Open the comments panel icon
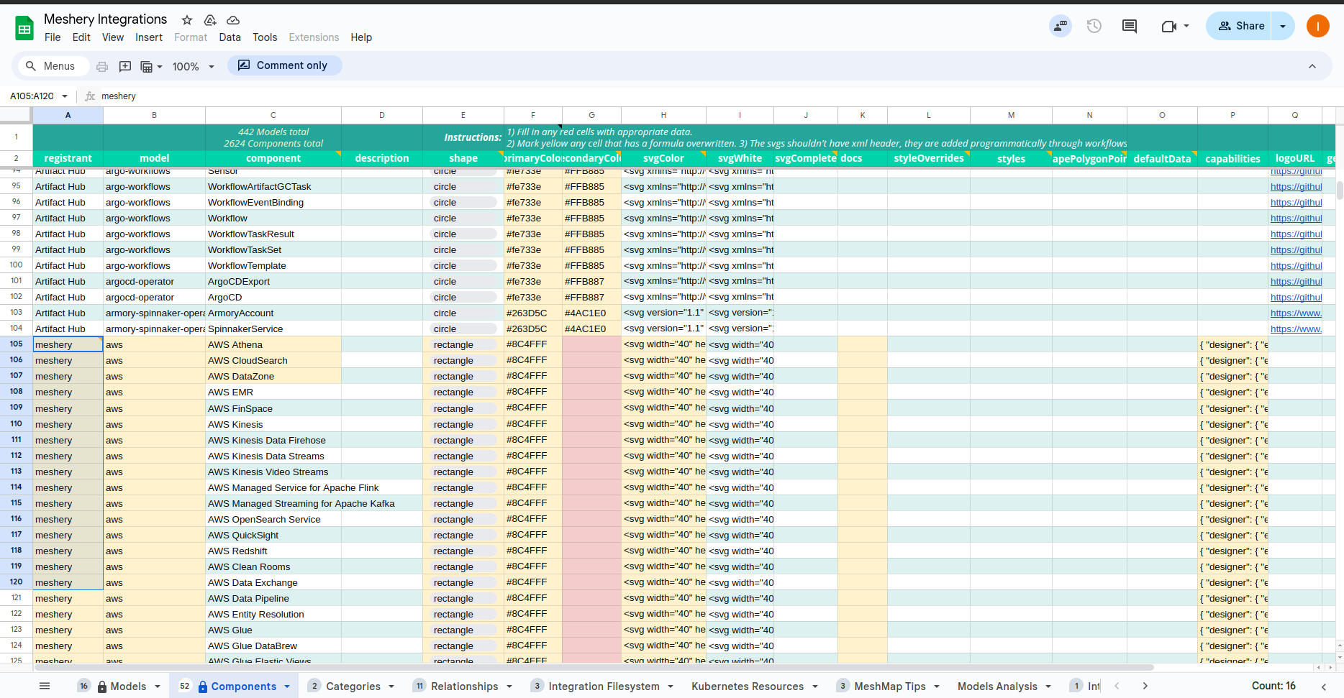 point(1130,26)
